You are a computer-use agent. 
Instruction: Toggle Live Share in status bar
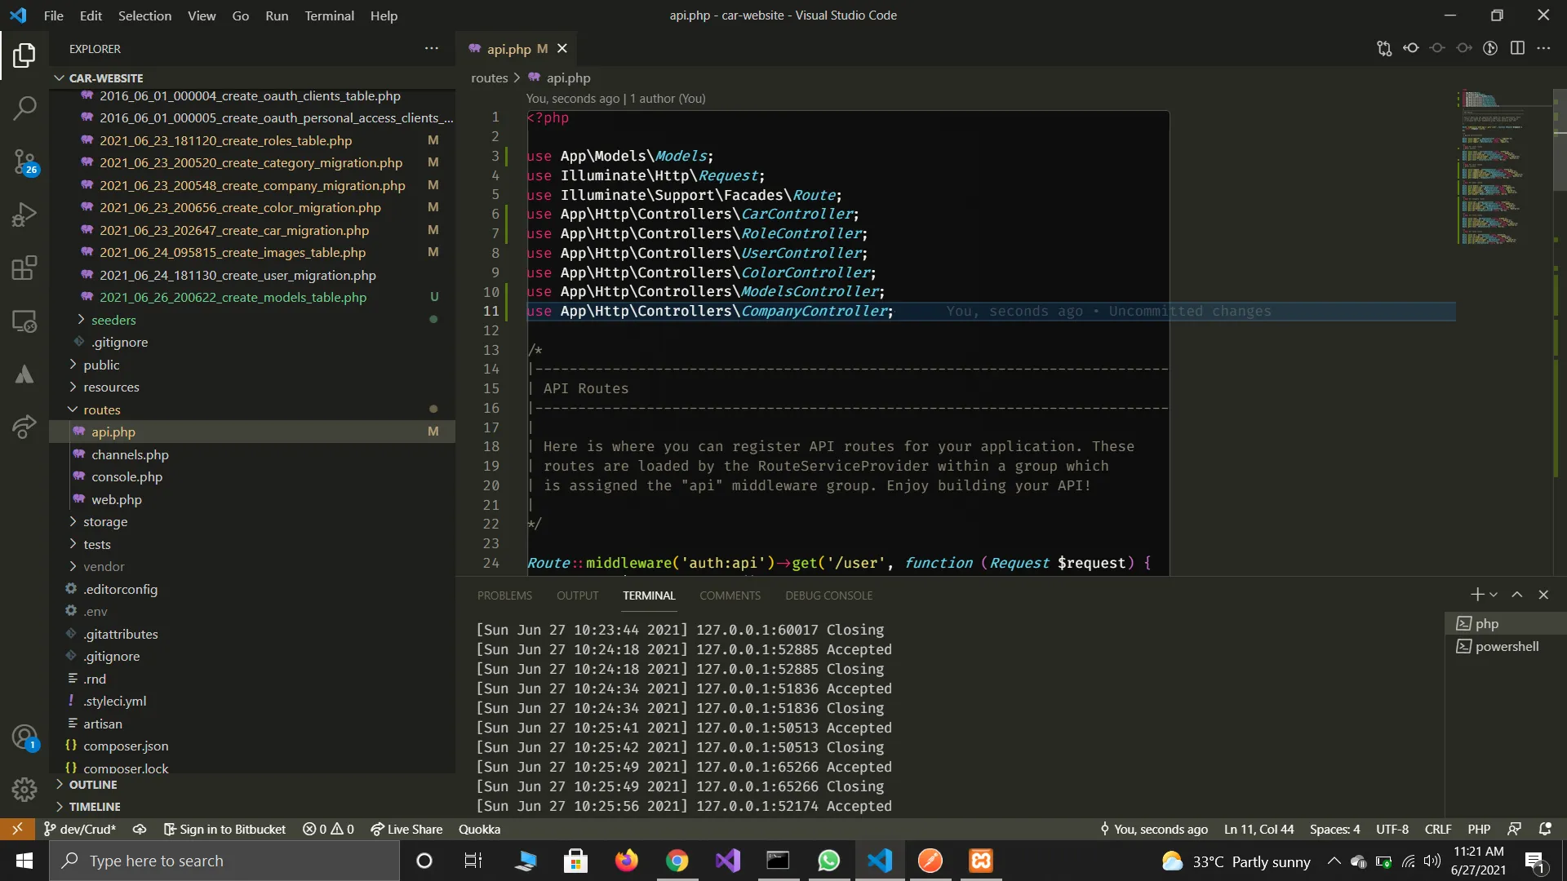tap(406, 829)
